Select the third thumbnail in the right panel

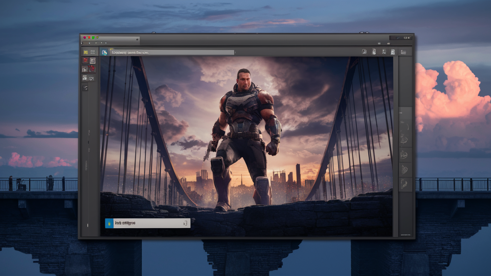pos(405,154)
